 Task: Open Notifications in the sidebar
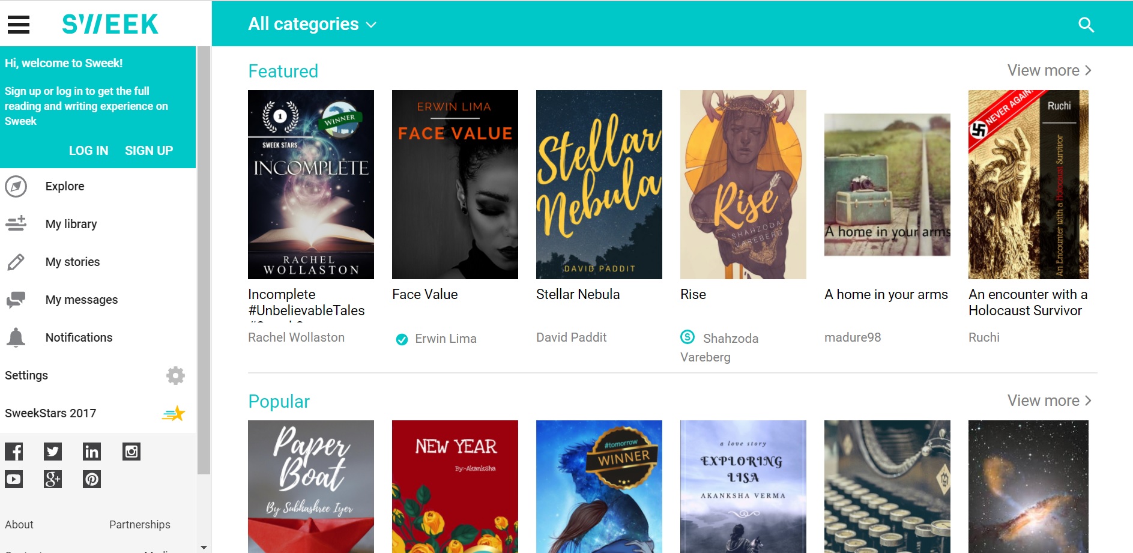pyautogui.click(x=79, y=337)
